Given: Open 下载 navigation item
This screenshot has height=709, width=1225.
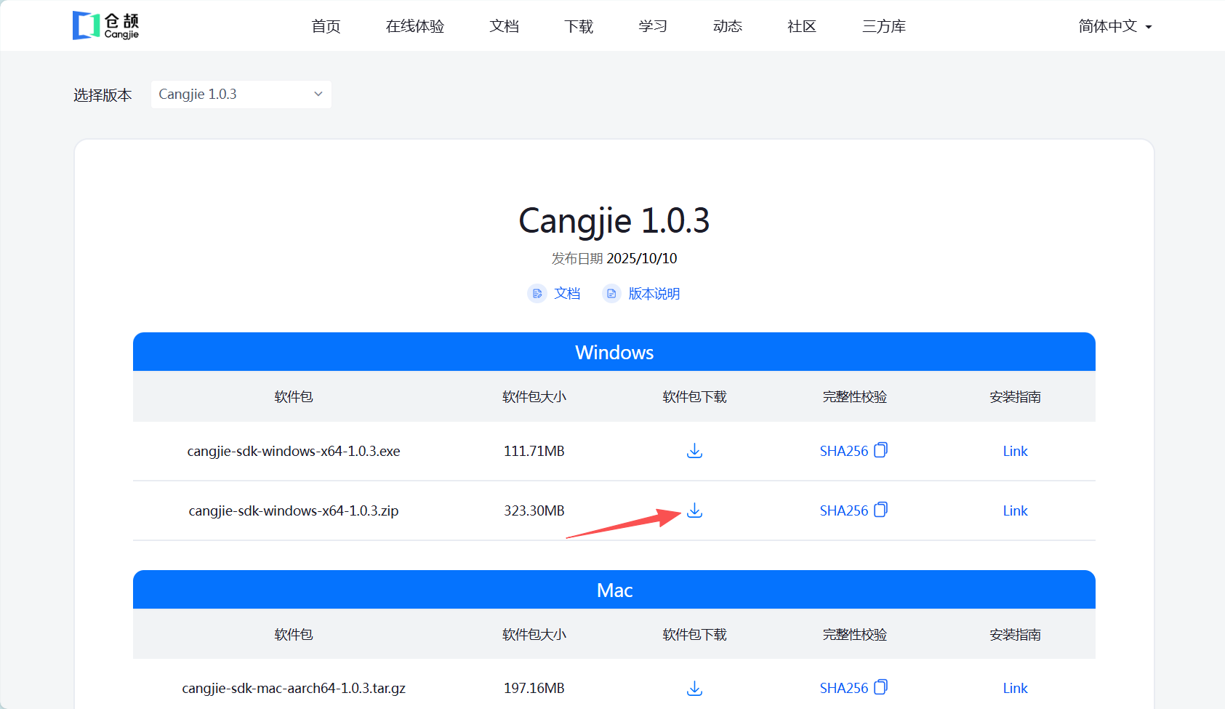Looking at the screenshot, I should coord(579,26).
